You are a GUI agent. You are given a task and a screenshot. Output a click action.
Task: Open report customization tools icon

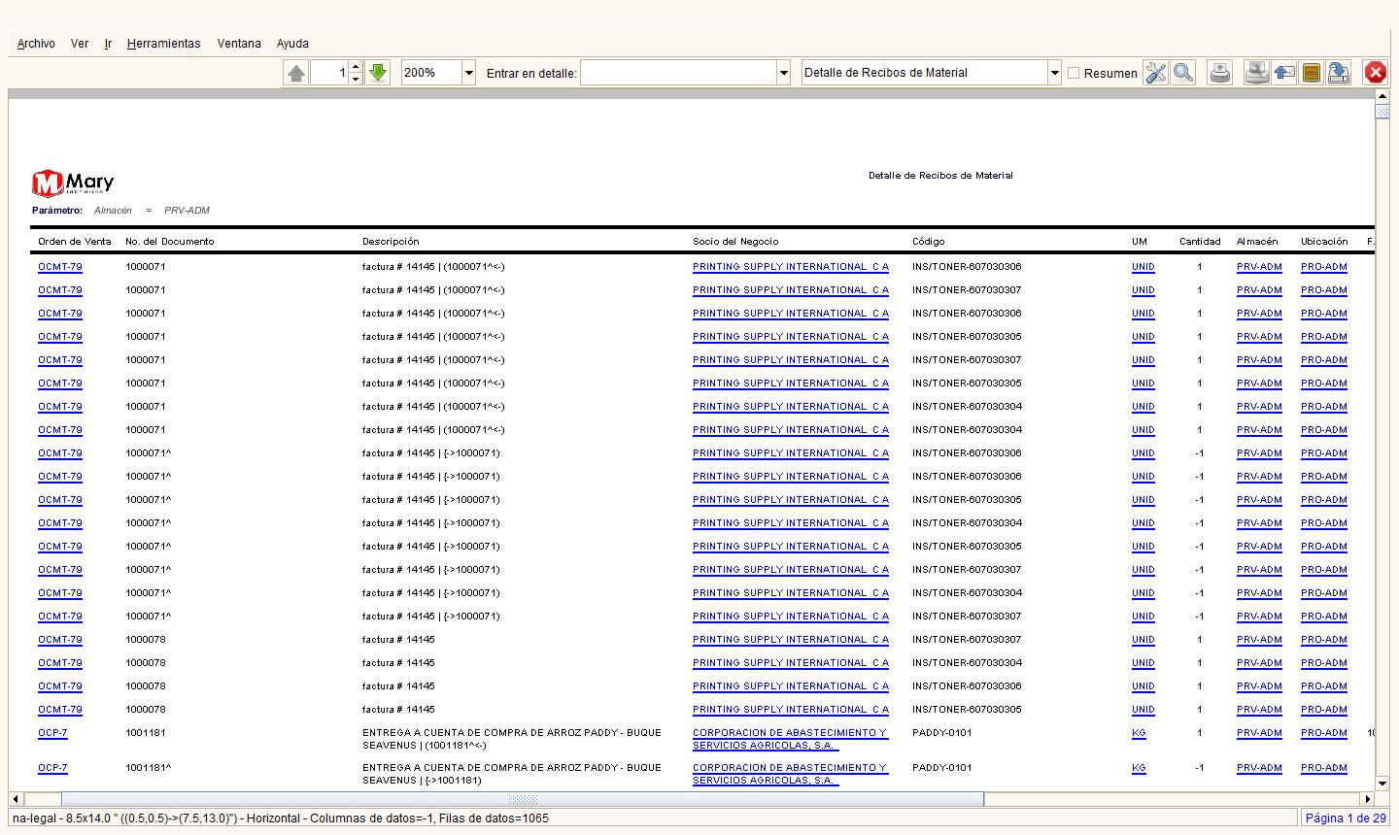click(x=1155, y=73)
